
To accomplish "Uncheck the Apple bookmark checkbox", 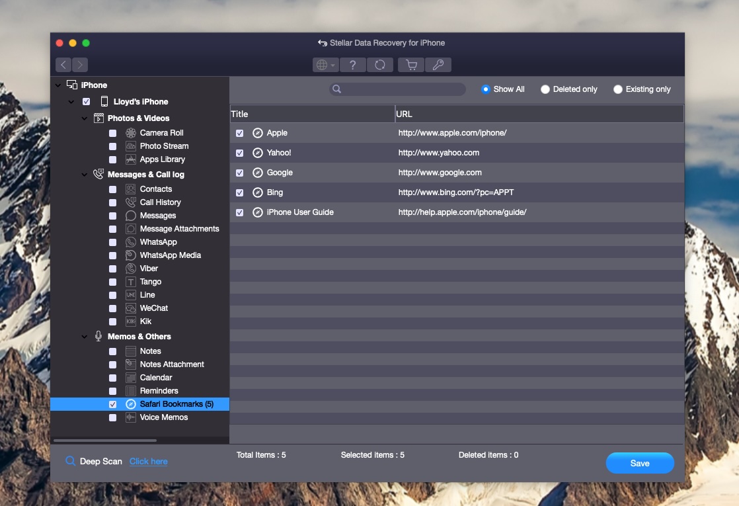I will tap(239, 134).
